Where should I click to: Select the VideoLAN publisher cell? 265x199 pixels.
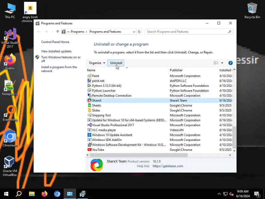coord(176,130)
